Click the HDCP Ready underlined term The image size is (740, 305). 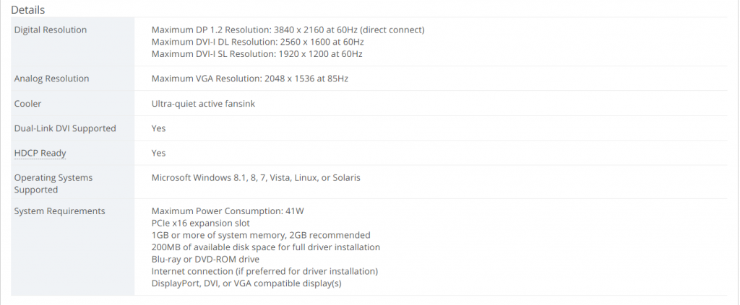(x=40, y=153)
